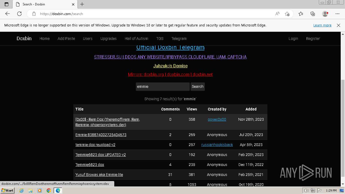Open File Explorer from the taskbar
Viewport: 345px width, 194px height.
click(x=30, y=190)
